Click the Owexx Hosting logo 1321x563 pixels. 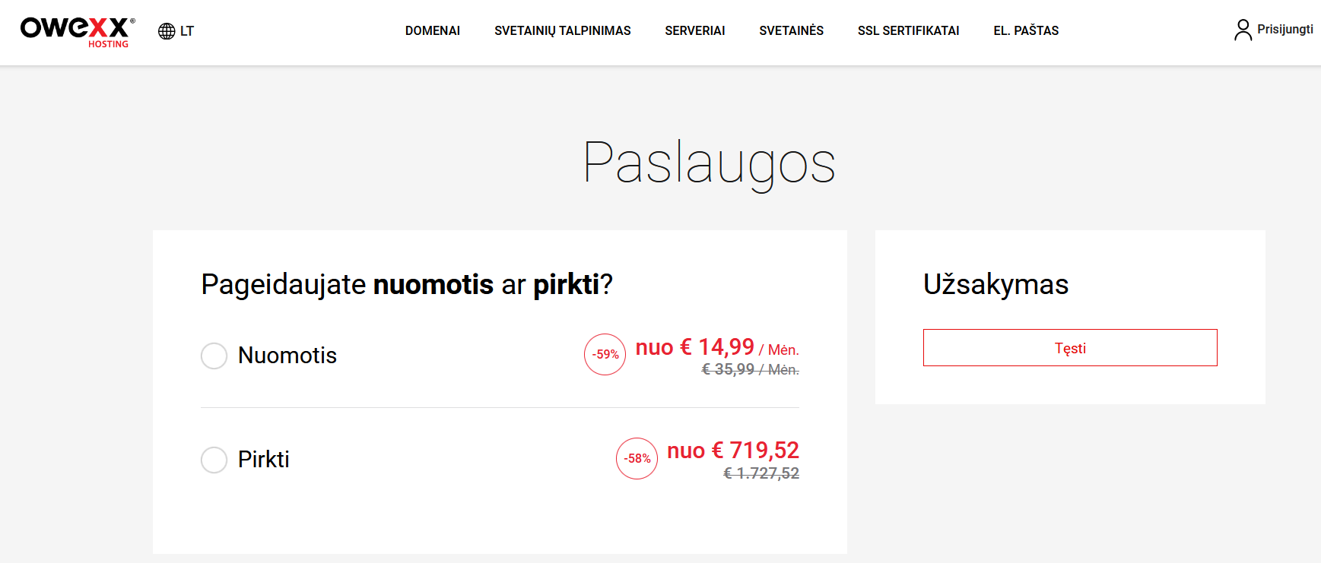click(78, 33)
